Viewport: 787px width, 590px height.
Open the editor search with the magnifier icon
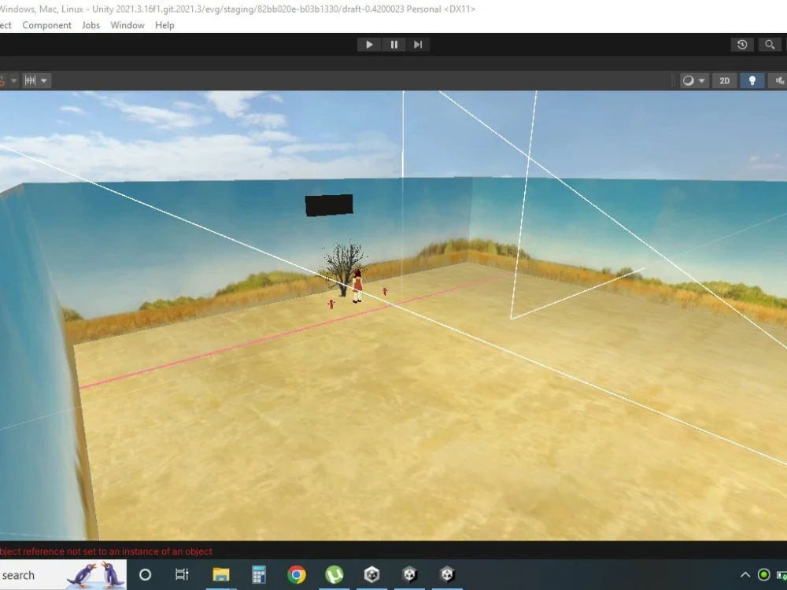pos(770,45)
